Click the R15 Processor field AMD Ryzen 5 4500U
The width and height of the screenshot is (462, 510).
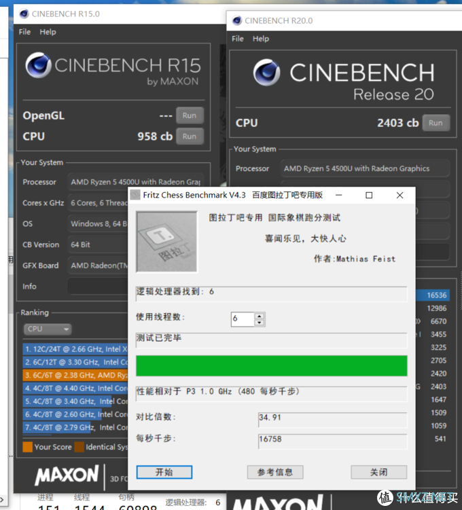click(x=136, y=182)
